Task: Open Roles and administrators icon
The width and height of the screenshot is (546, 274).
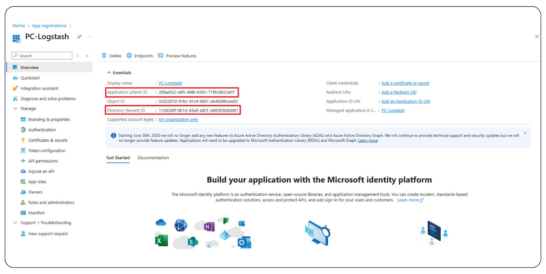Action: 23,202
